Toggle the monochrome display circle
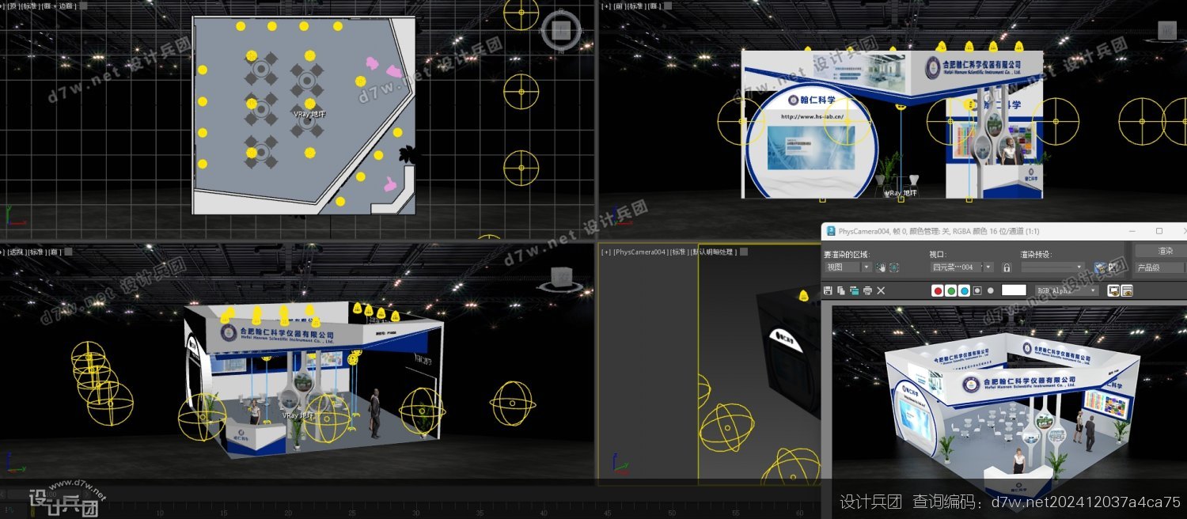This screenshot has height=519, width=1187. [991, 290]
